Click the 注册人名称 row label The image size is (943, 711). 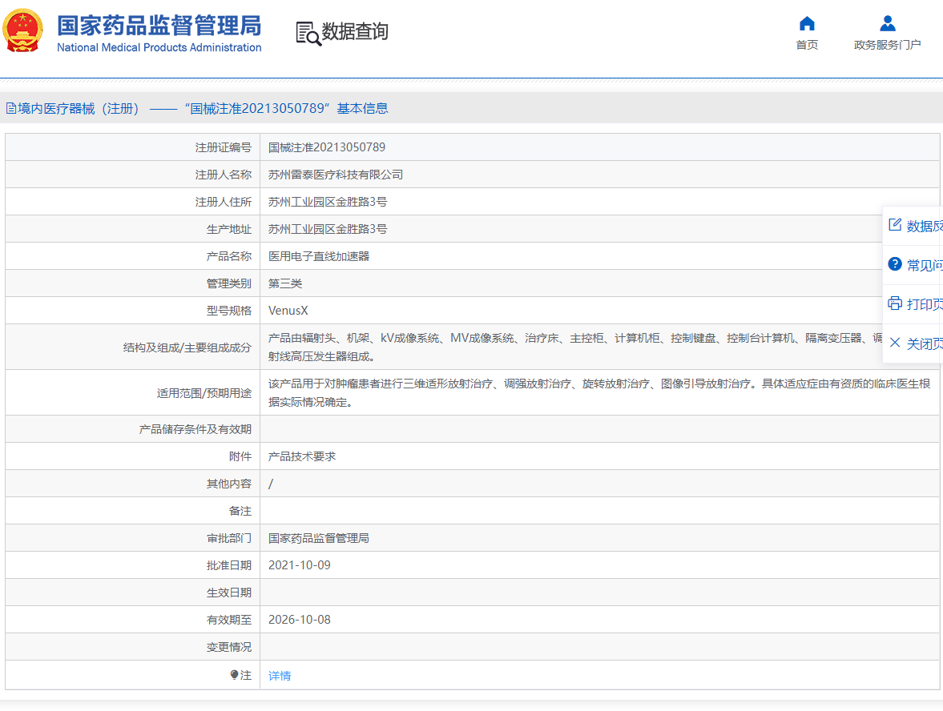tap(223, 175)
